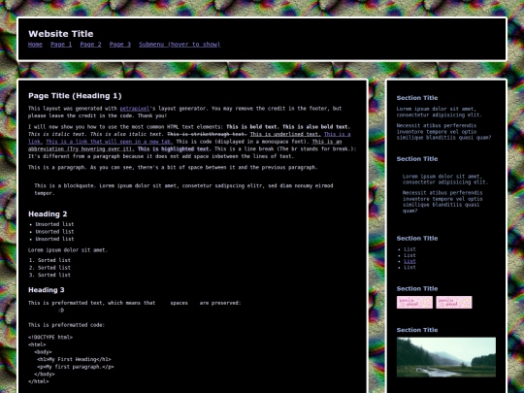Click the '<h1>My First Heading</h1>' code line
This screenshot has width=524, height=393.
pyautogui.click(x=74, y=360)
